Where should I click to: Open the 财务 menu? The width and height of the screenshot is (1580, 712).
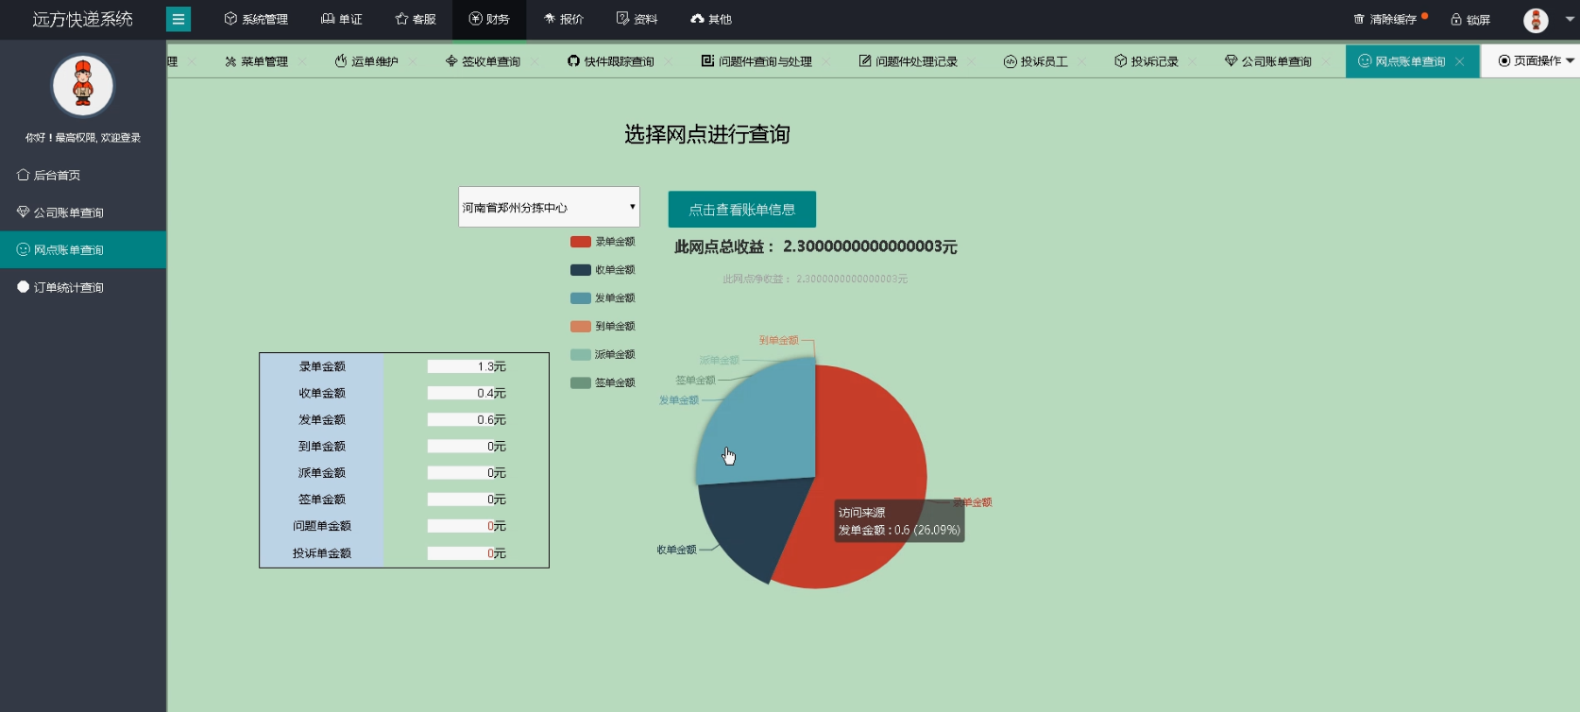pyautogui.click(x=489, y=19)
